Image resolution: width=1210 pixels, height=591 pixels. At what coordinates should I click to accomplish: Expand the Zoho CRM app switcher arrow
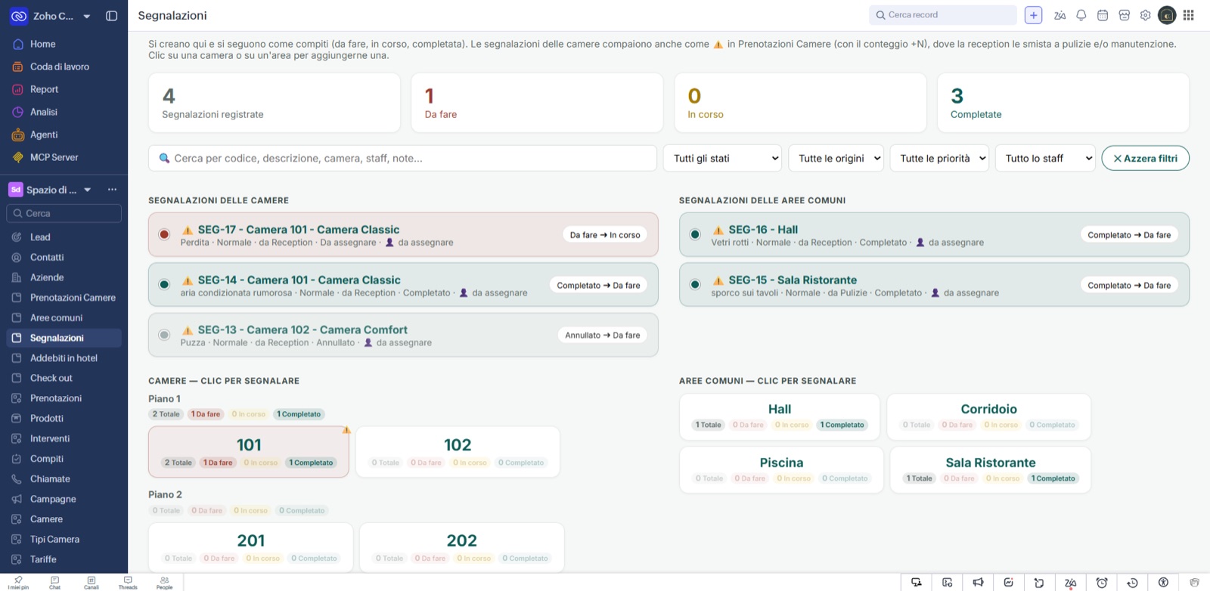coord(87,16)
